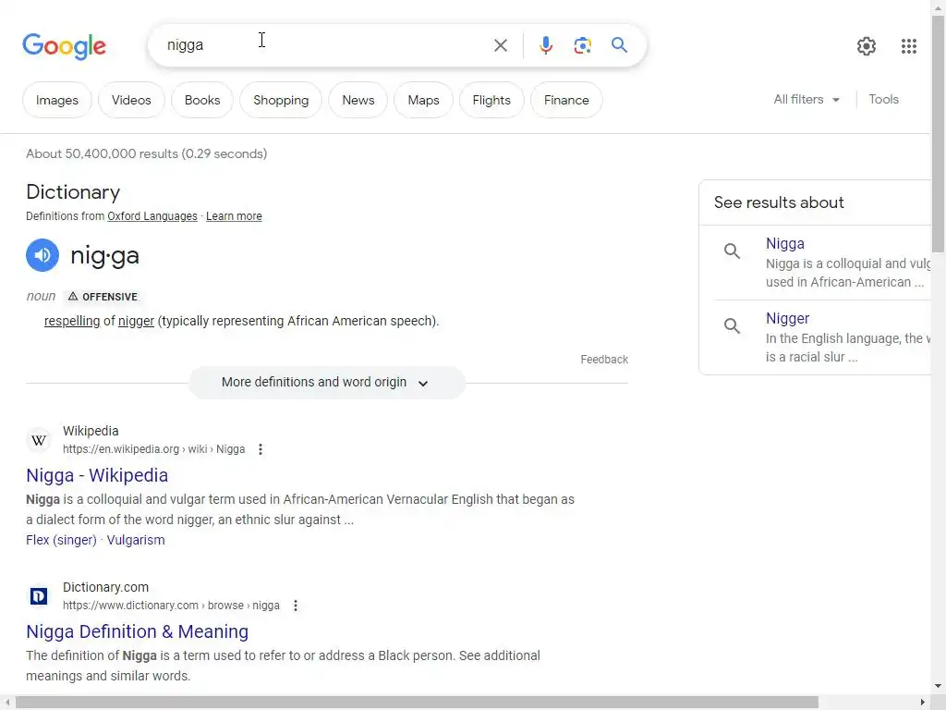Click the horizontal scrollbar thumb at the bottom
Viewport: 946px width, 710px height.
click(x=417, y=703)
